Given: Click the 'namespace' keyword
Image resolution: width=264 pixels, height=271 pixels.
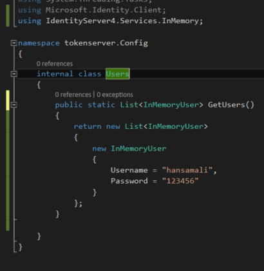Looking at the screenshot, I should [39, 43].
